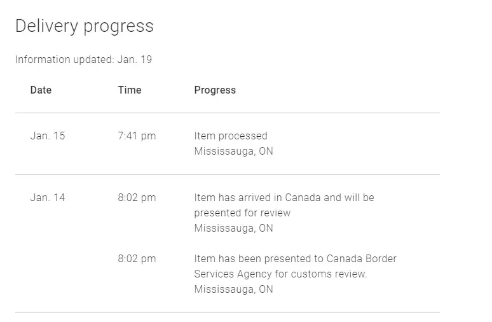Click the Delivery progress heading
Image resolution: width=492 pixels, height=322 pixels.
[84, 26]
